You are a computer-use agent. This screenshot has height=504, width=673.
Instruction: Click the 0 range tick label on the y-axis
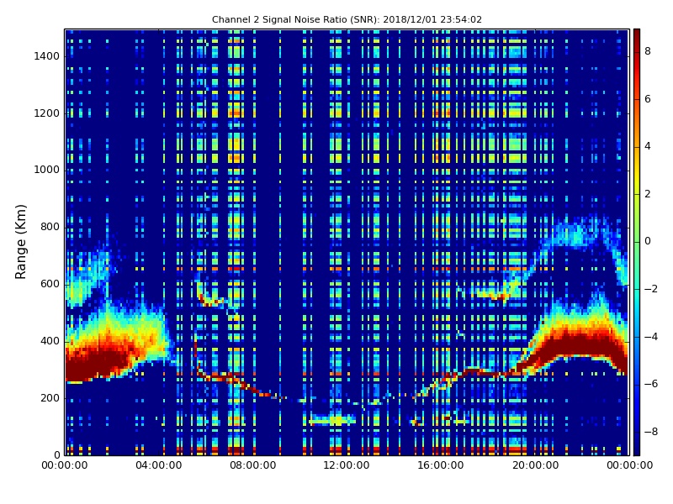tap(56, 455)
